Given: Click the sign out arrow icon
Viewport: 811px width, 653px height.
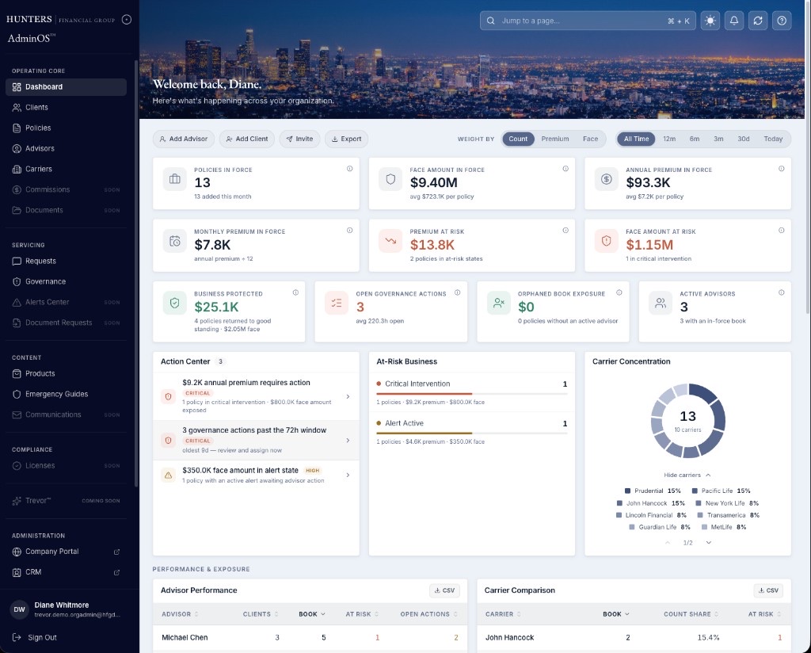Looking at the screenshot, I should 17,637.
